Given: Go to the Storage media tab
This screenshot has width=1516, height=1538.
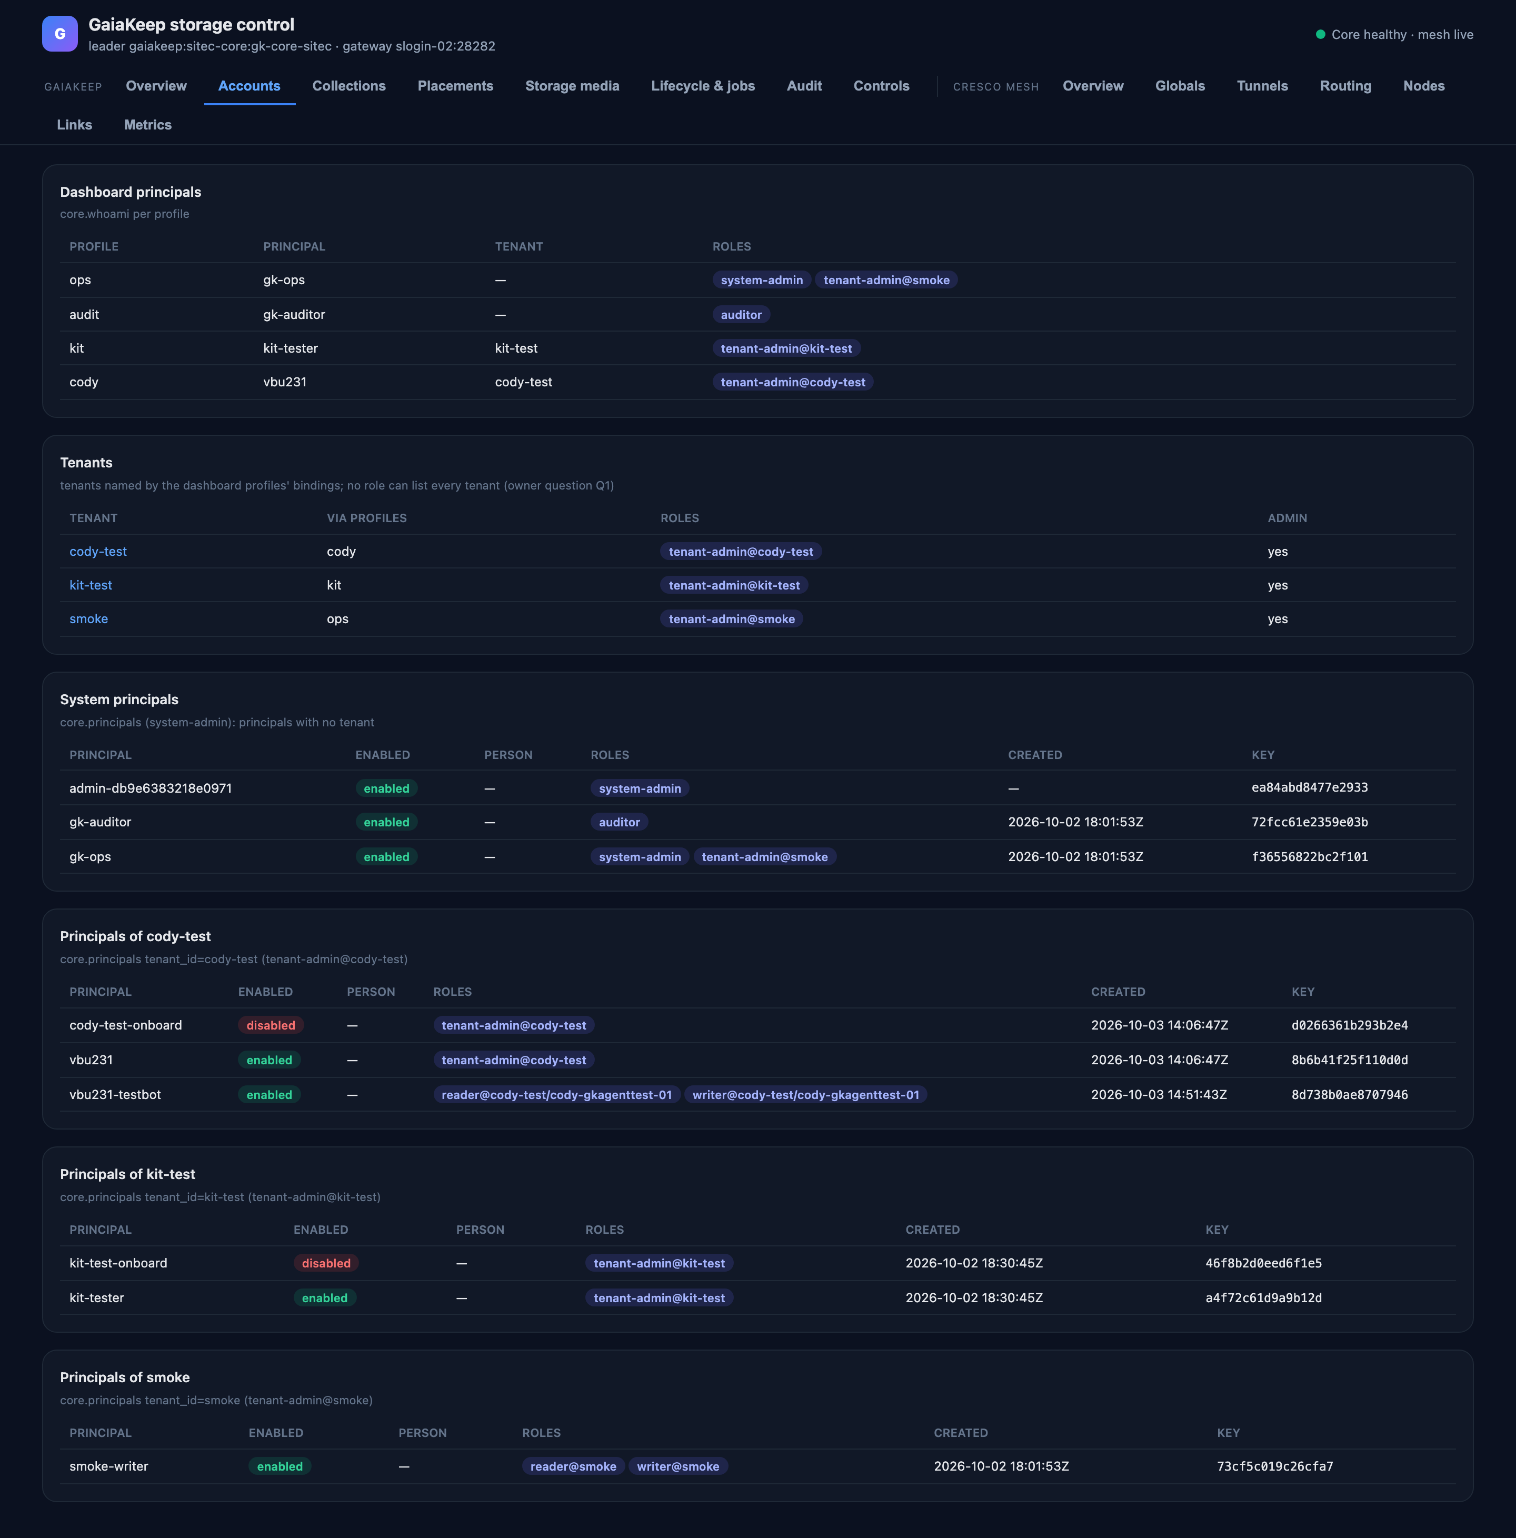Looking at the screenshot, I should 573,86.
